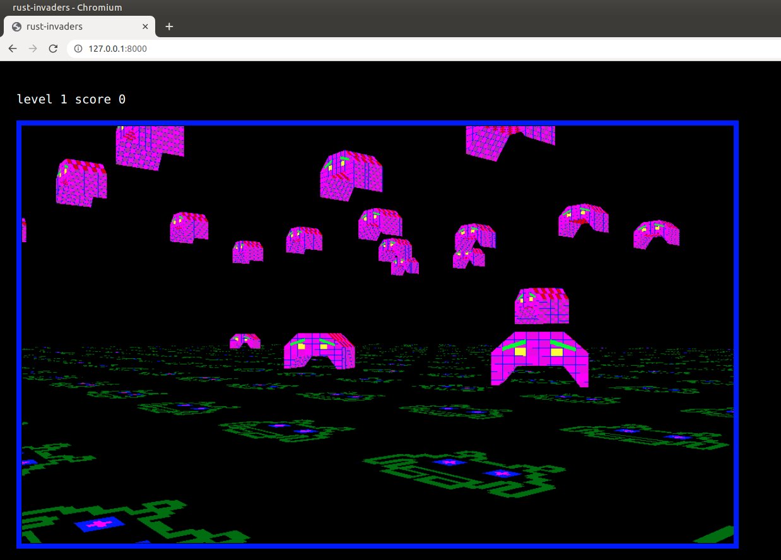The width and height of the screenshot is (781, 560).
Task: Reload the page with the refresh icon
Action: [x=53, y=49]
